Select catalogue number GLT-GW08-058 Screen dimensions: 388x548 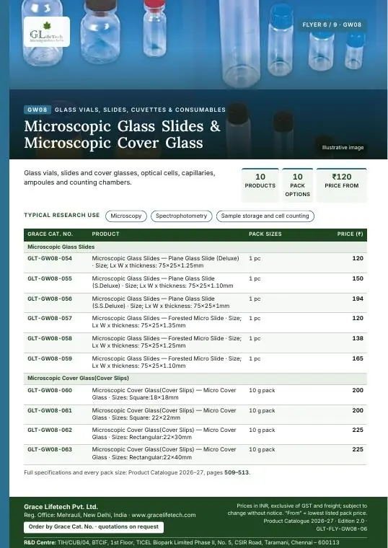50,339
